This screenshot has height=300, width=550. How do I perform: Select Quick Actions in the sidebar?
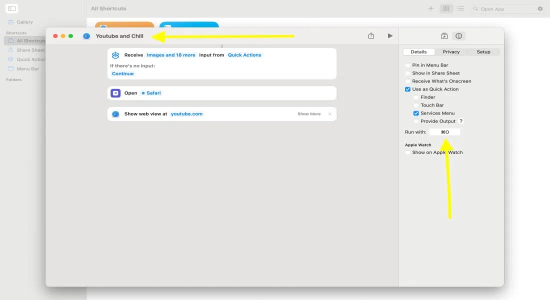click(x=26, y=59)
